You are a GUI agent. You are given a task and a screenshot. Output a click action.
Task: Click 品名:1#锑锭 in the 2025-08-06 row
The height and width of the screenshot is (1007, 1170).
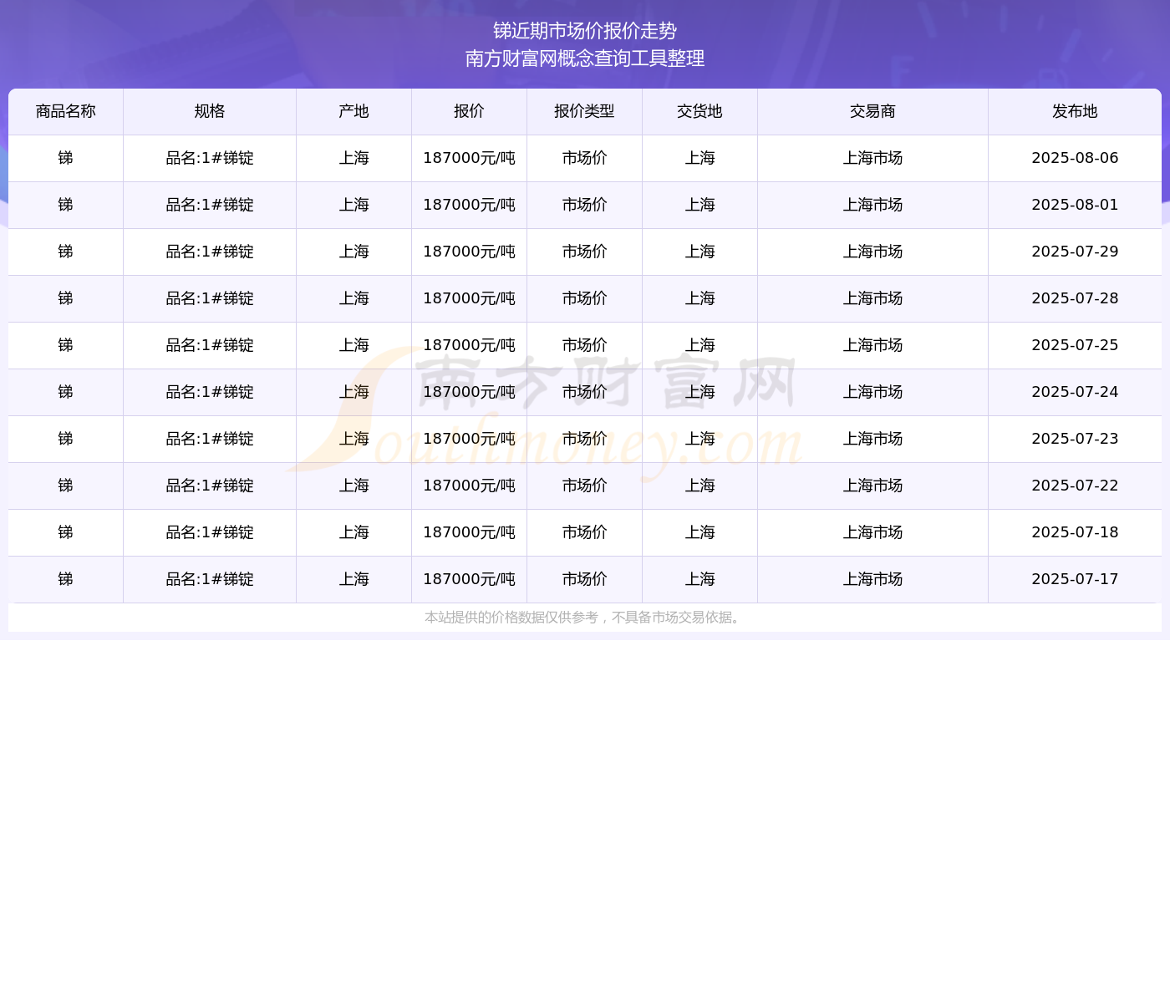[x=210, y=158]
